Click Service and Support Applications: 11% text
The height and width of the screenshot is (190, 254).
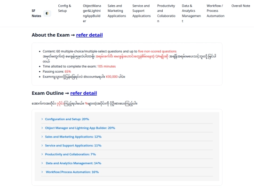click(x=73, y=145)
